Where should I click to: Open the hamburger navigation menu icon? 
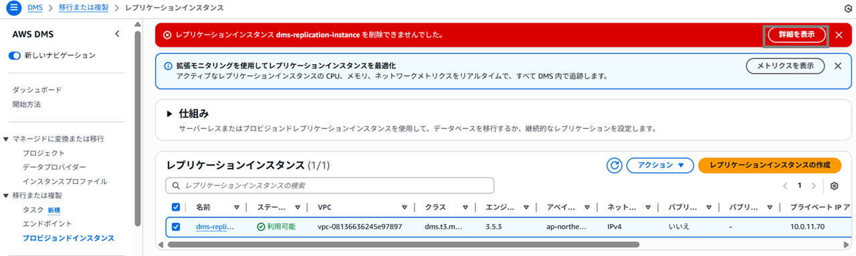[x=13, y=7]
